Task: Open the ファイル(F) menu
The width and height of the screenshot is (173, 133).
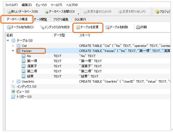Action: [11, 5]
